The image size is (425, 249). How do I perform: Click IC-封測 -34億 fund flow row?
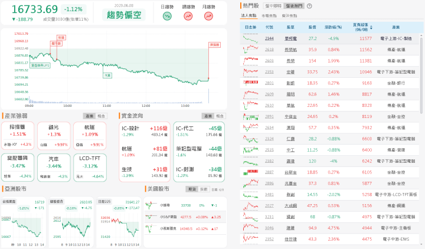[x=199, y=172]
